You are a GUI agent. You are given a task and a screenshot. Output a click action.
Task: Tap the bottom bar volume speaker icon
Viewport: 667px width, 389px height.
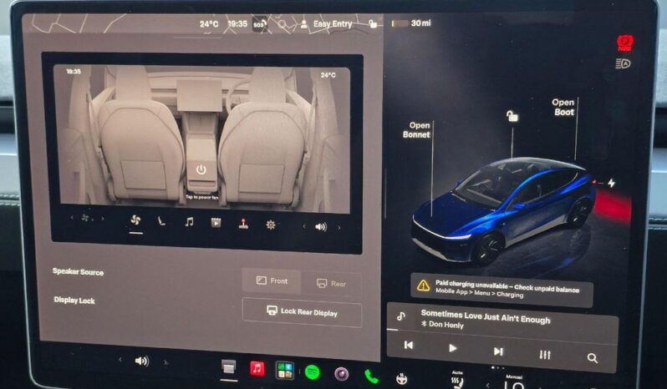(x=141, y=361)
